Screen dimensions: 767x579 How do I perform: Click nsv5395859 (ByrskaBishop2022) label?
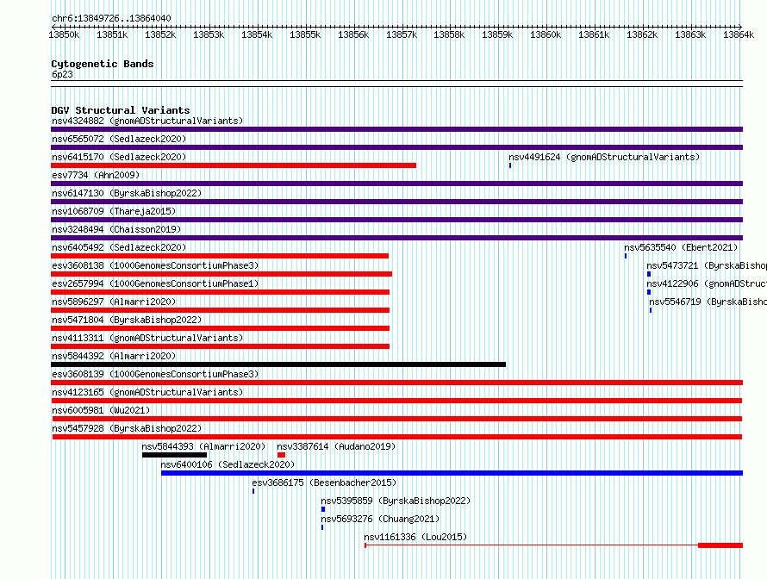[x=396, y=501]
